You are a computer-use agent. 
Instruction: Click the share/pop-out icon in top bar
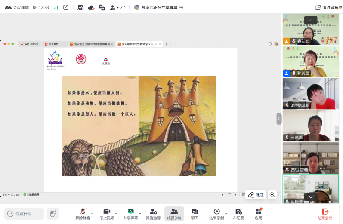[66, 7]
